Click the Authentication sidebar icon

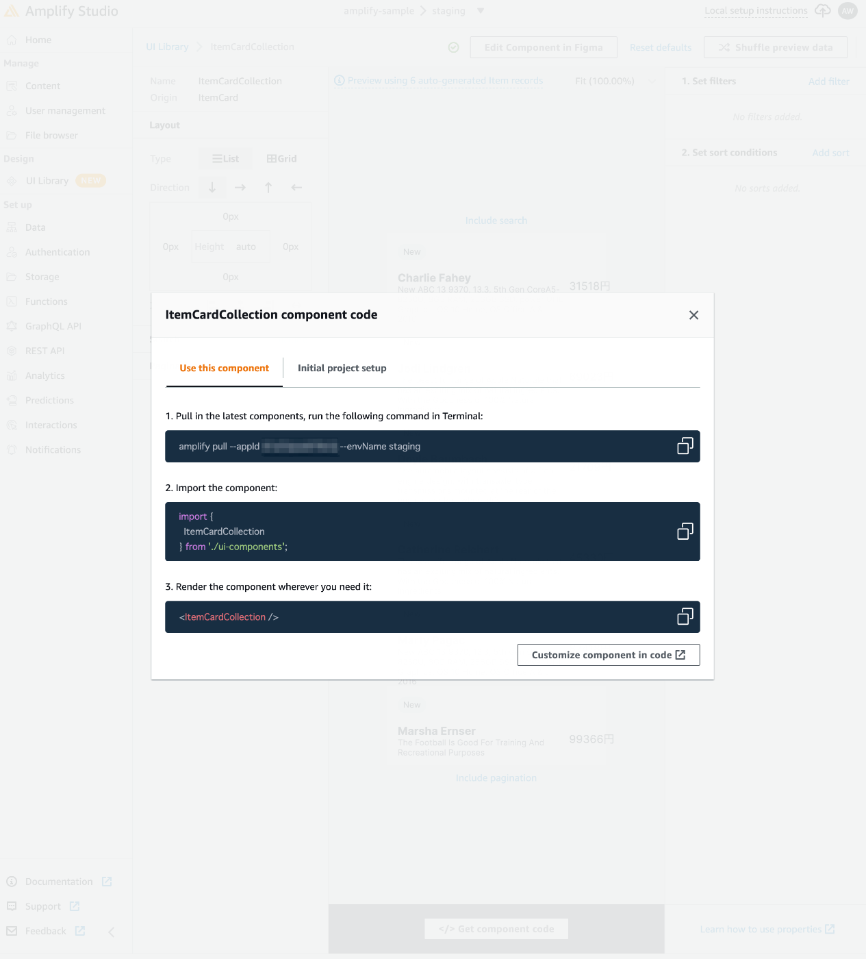click(12, 252)
